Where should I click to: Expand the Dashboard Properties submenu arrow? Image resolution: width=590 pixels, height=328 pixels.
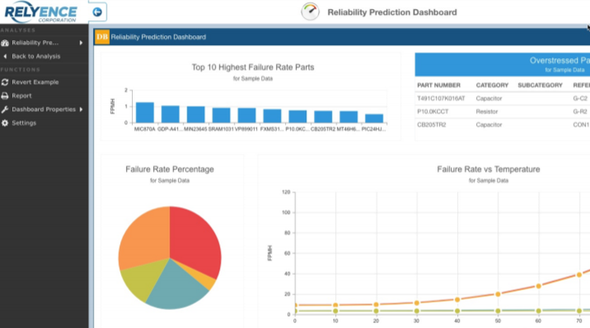coord(81,110)
